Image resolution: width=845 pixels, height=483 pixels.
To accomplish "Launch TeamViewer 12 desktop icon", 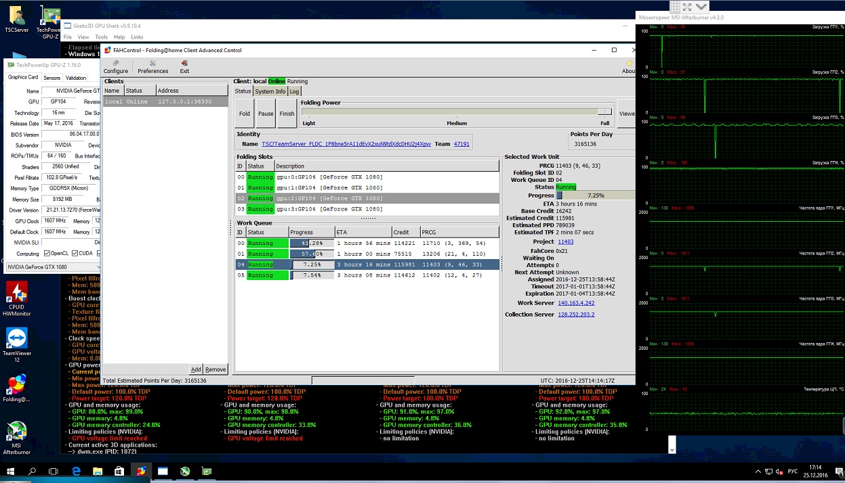I will click(x=16, y=345).
